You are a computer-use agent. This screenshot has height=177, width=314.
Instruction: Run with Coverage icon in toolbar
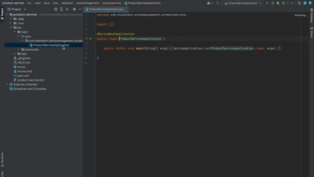(x=278, y=3)
